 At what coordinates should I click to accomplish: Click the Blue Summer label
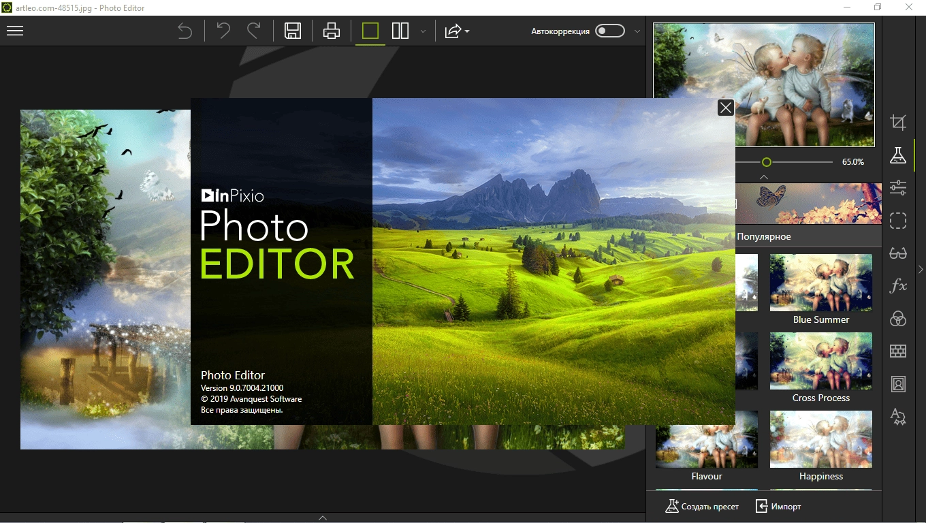[821, 319]
